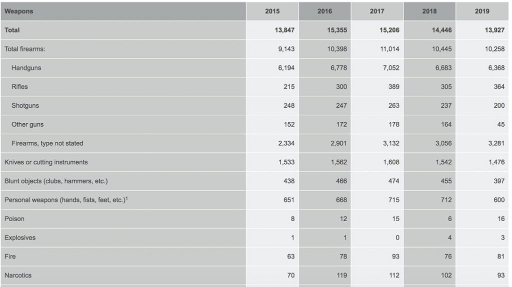The image size is (512, 287).
Task: Select the 2017 column header
Action: (377, 11)
